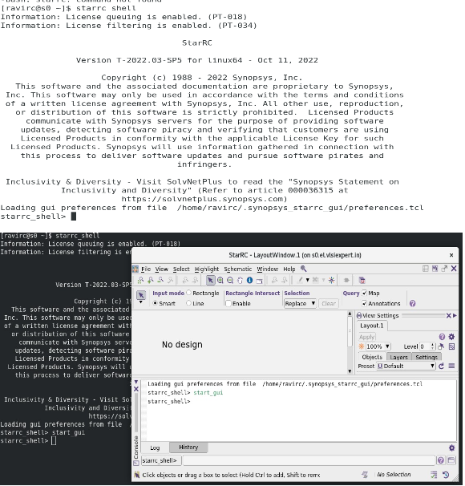The height and width of the screenshot is (486, 465).
Task: Select the zoom out magnifier tool
Action: pyautogui.click(x=230, y=281)
